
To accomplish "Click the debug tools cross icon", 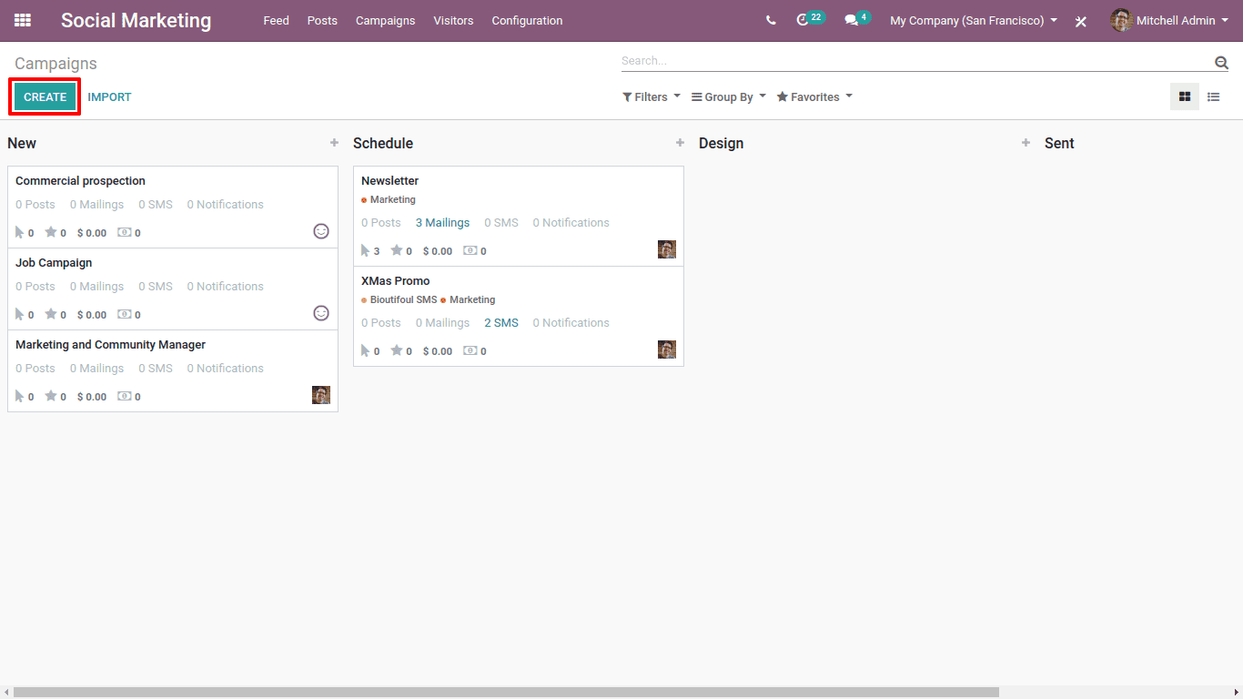I will point(1081,21).
